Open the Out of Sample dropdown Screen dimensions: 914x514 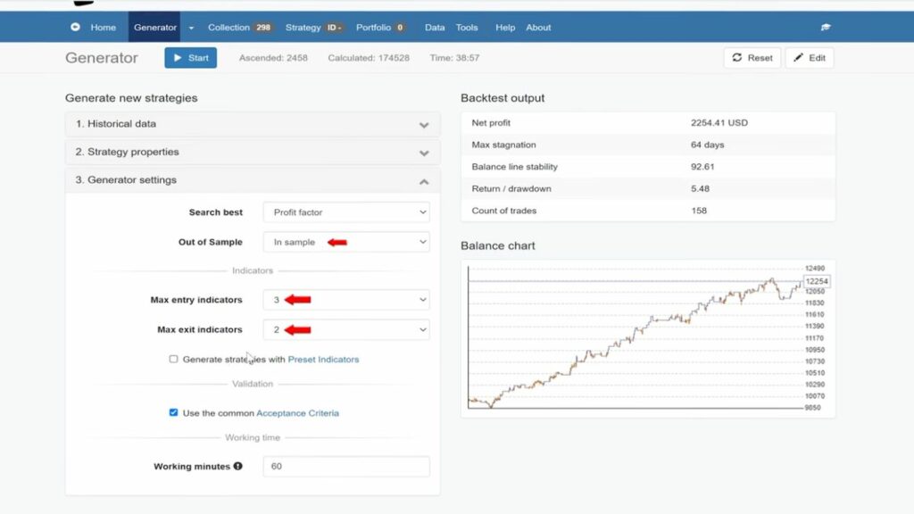(x=345, y=242)
